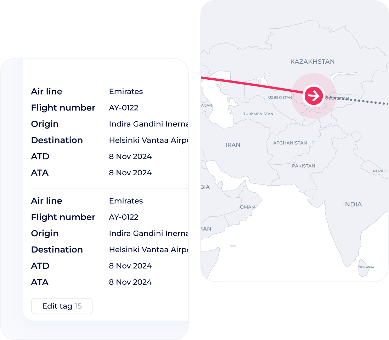Select first flight's ATD date value
This screenshot has width=389, height=340.
[130, 157]
